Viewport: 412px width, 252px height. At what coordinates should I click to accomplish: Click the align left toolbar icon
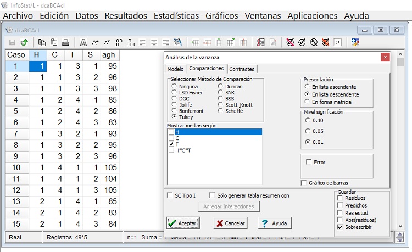click(142, 42)
